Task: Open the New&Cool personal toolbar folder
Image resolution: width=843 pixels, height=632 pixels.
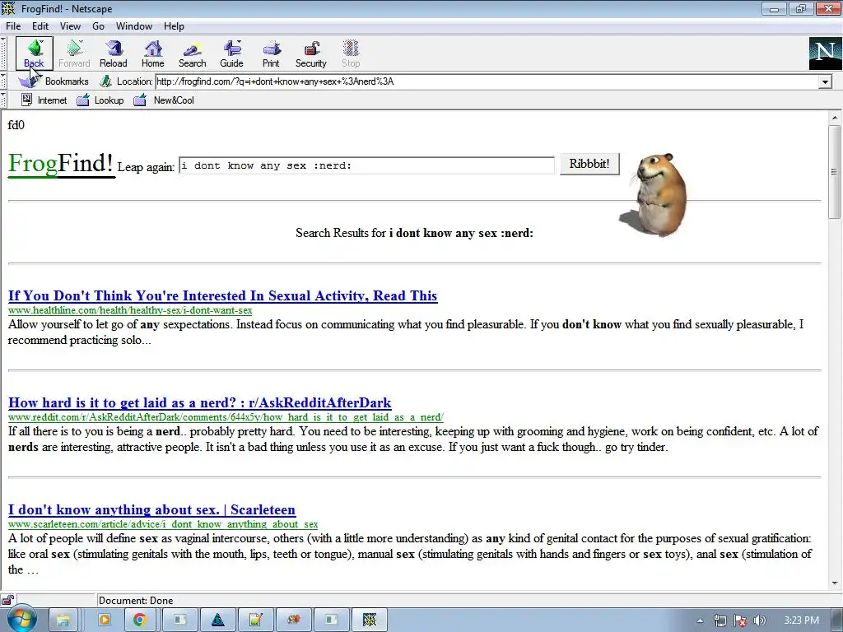Action: point(164,100)
